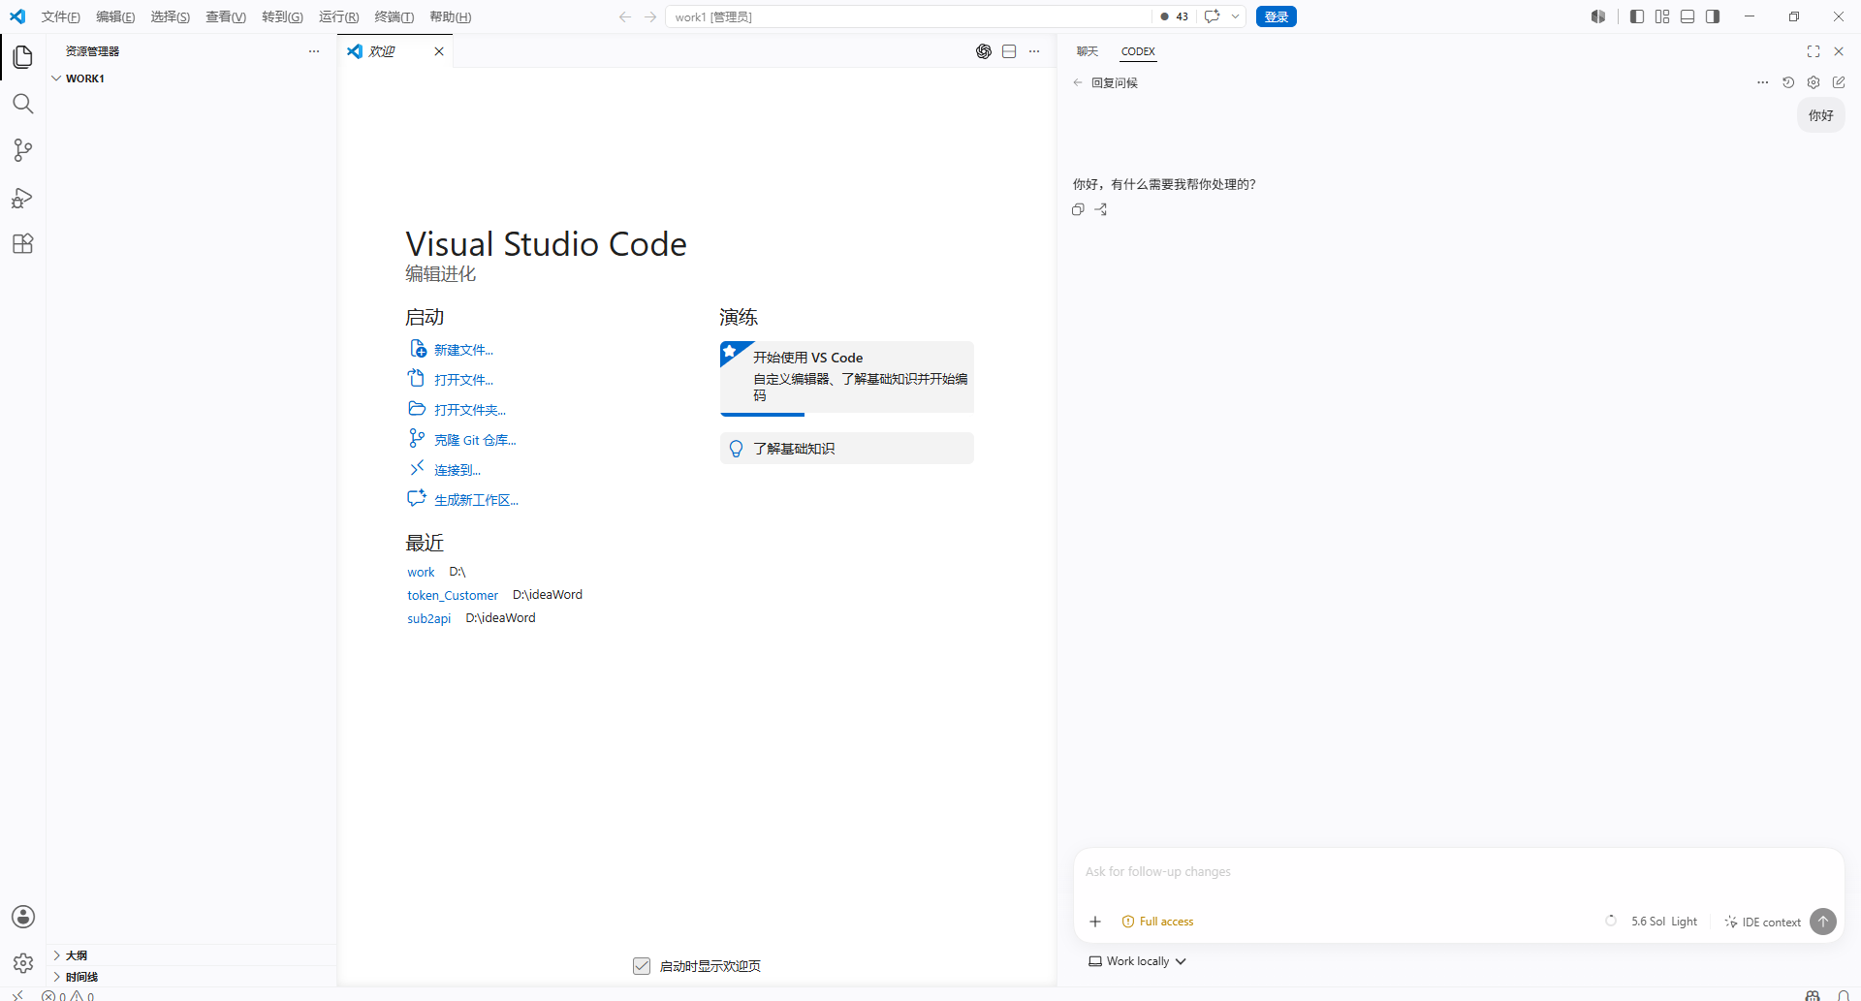Open Codex panel more options ellipsis
This screenshot has height=1001, width=1861.
click(1763, 82)
